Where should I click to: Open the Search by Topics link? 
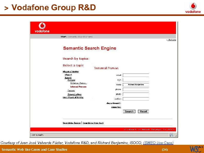click(72, 123)
